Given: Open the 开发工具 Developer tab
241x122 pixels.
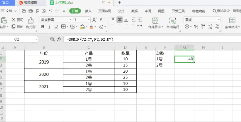Looking at the screenshot, I should tap(178, 11).
